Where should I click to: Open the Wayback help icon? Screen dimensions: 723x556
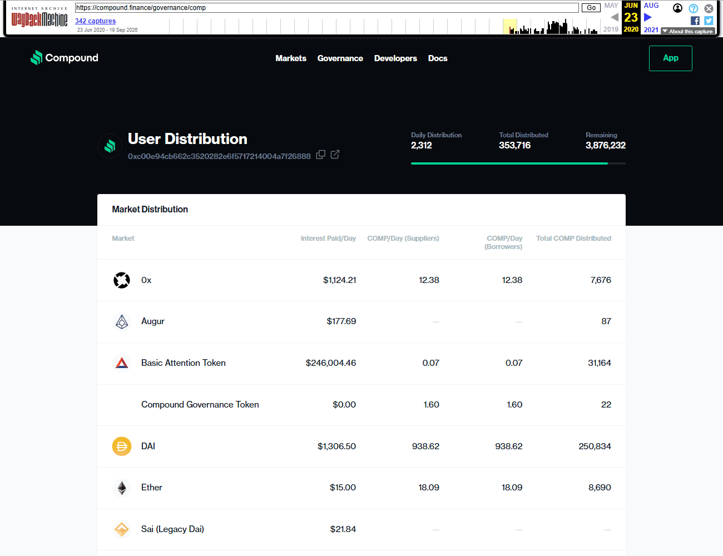tap(694, 8)
